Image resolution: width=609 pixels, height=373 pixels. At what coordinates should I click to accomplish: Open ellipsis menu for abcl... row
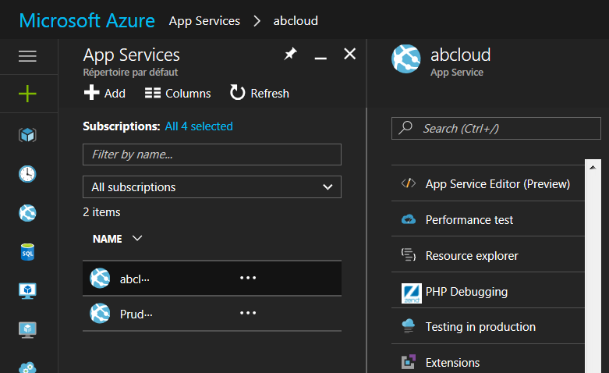click(248, 278)
